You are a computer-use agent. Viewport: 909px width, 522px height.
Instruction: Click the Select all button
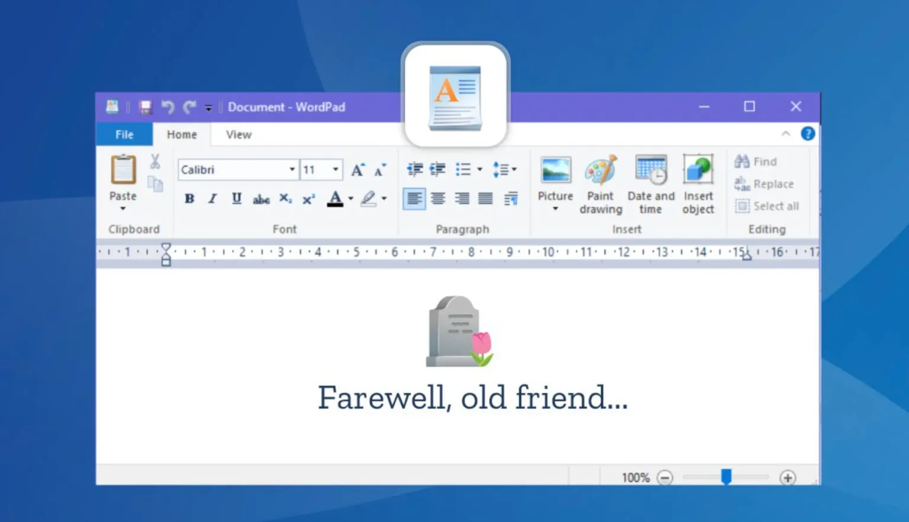(767, 206)
